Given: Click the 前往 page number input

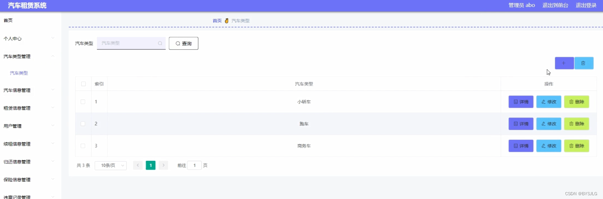Looking at the screenshot, I should point(195,165).
